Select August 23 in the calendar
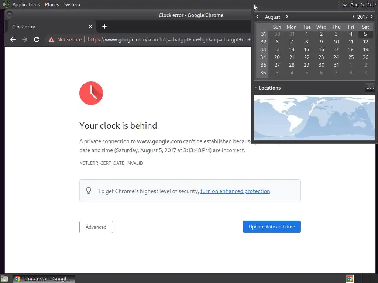 tap(321, 57)
